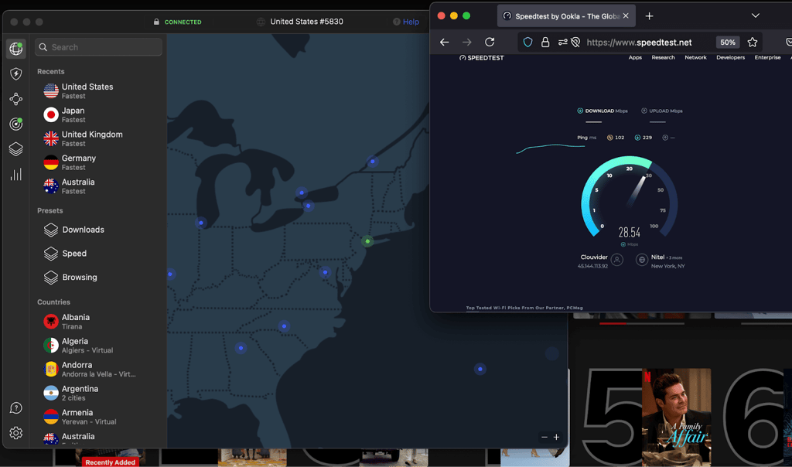Screen dimensions: 792x467
Task: Open A Family Affair poster on Netflix
Action: click(x=676, y=417)
